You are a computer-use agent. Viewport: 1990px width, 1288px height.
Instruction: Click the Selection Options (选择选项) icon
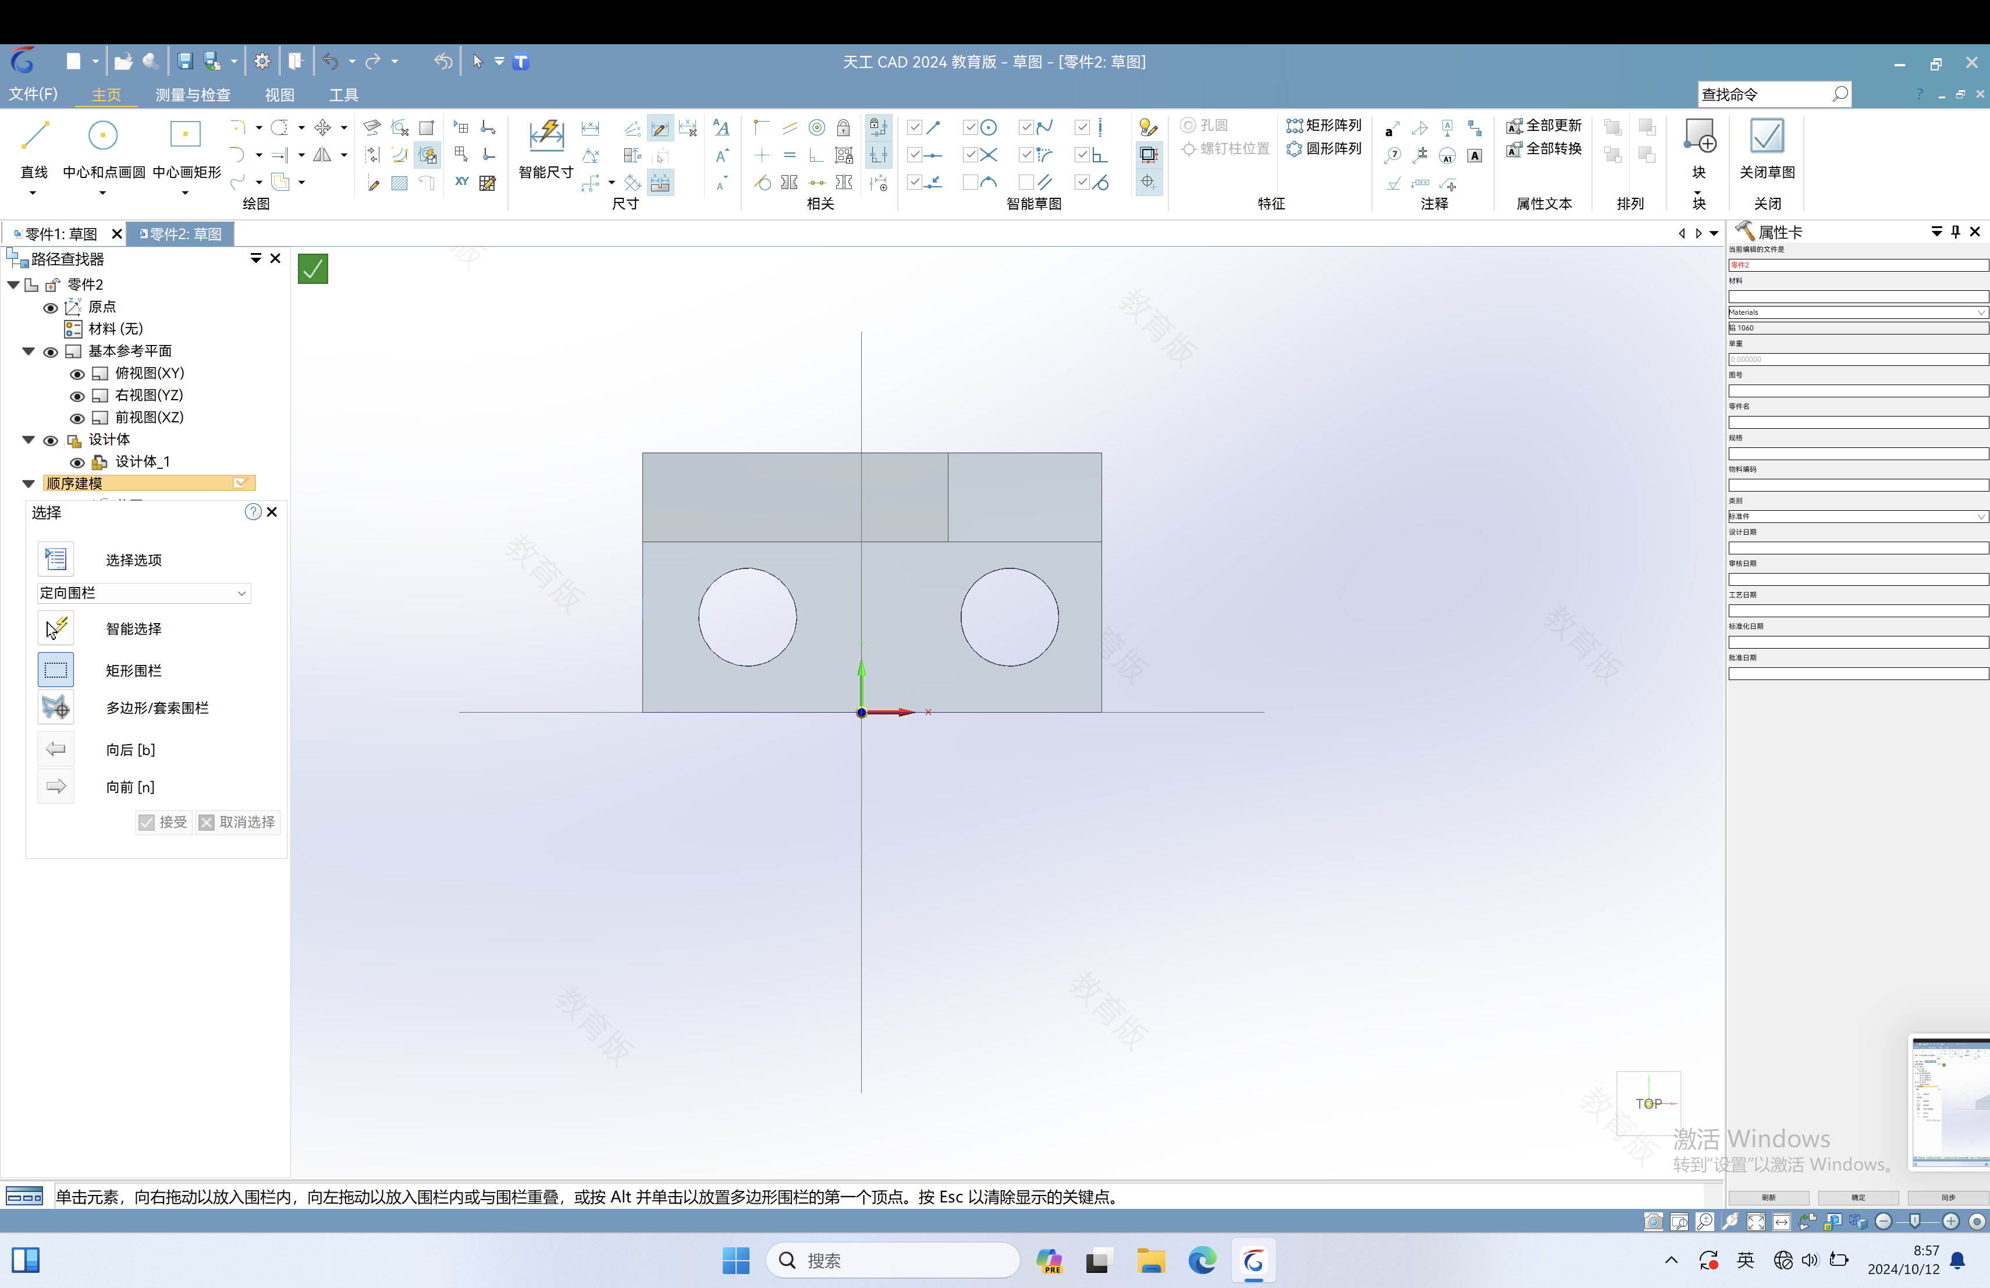tap(56, 559)
